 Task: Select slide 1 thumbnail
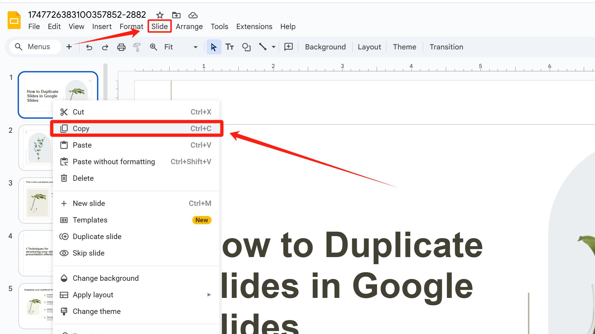58,95
